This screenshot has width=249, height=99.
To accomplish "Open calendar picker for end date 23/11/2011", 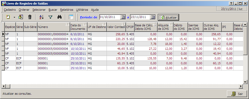I will pyautogui.click(x=153, y=17).
